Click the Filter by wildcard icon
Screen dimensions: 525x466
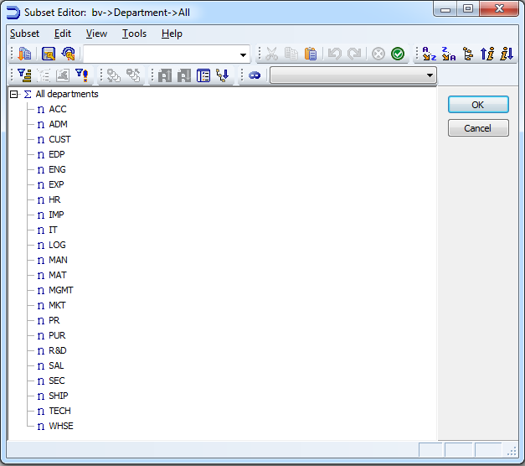[x=82, y=75]
